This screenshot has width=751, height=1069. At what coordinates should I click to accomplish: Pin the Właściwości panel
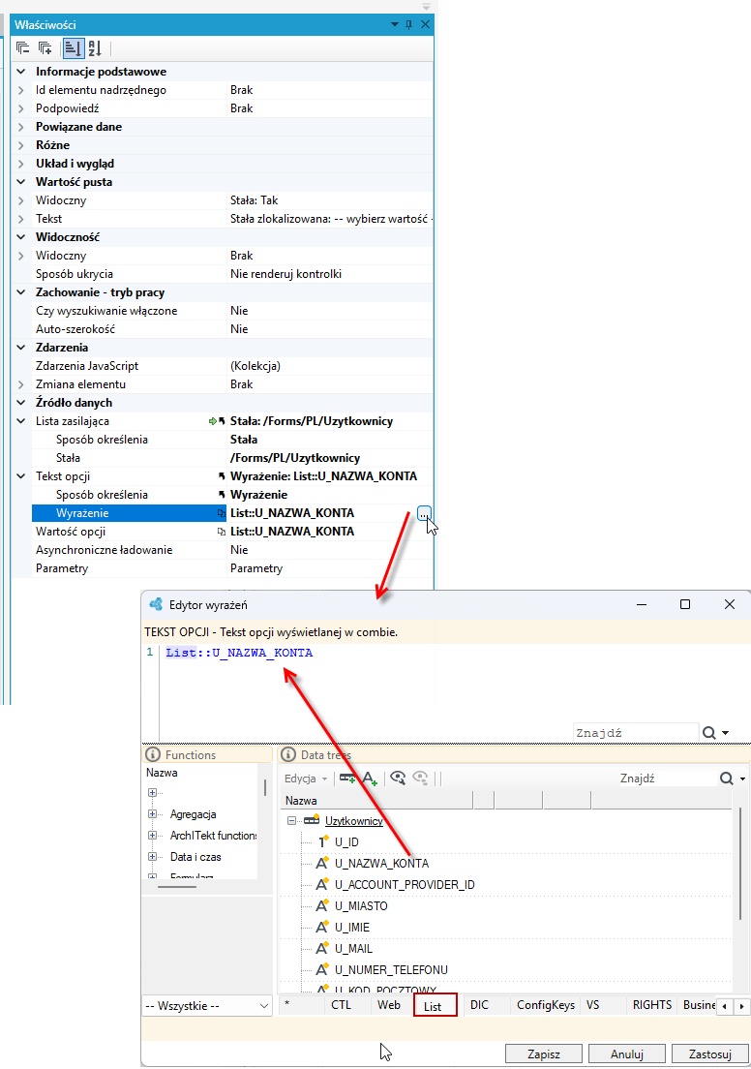[409, 24]
